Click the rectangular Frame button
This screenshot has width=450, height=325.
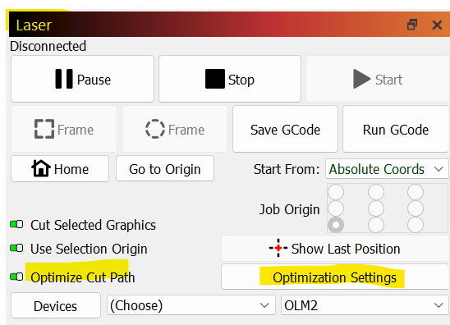(x=64, y=129)
